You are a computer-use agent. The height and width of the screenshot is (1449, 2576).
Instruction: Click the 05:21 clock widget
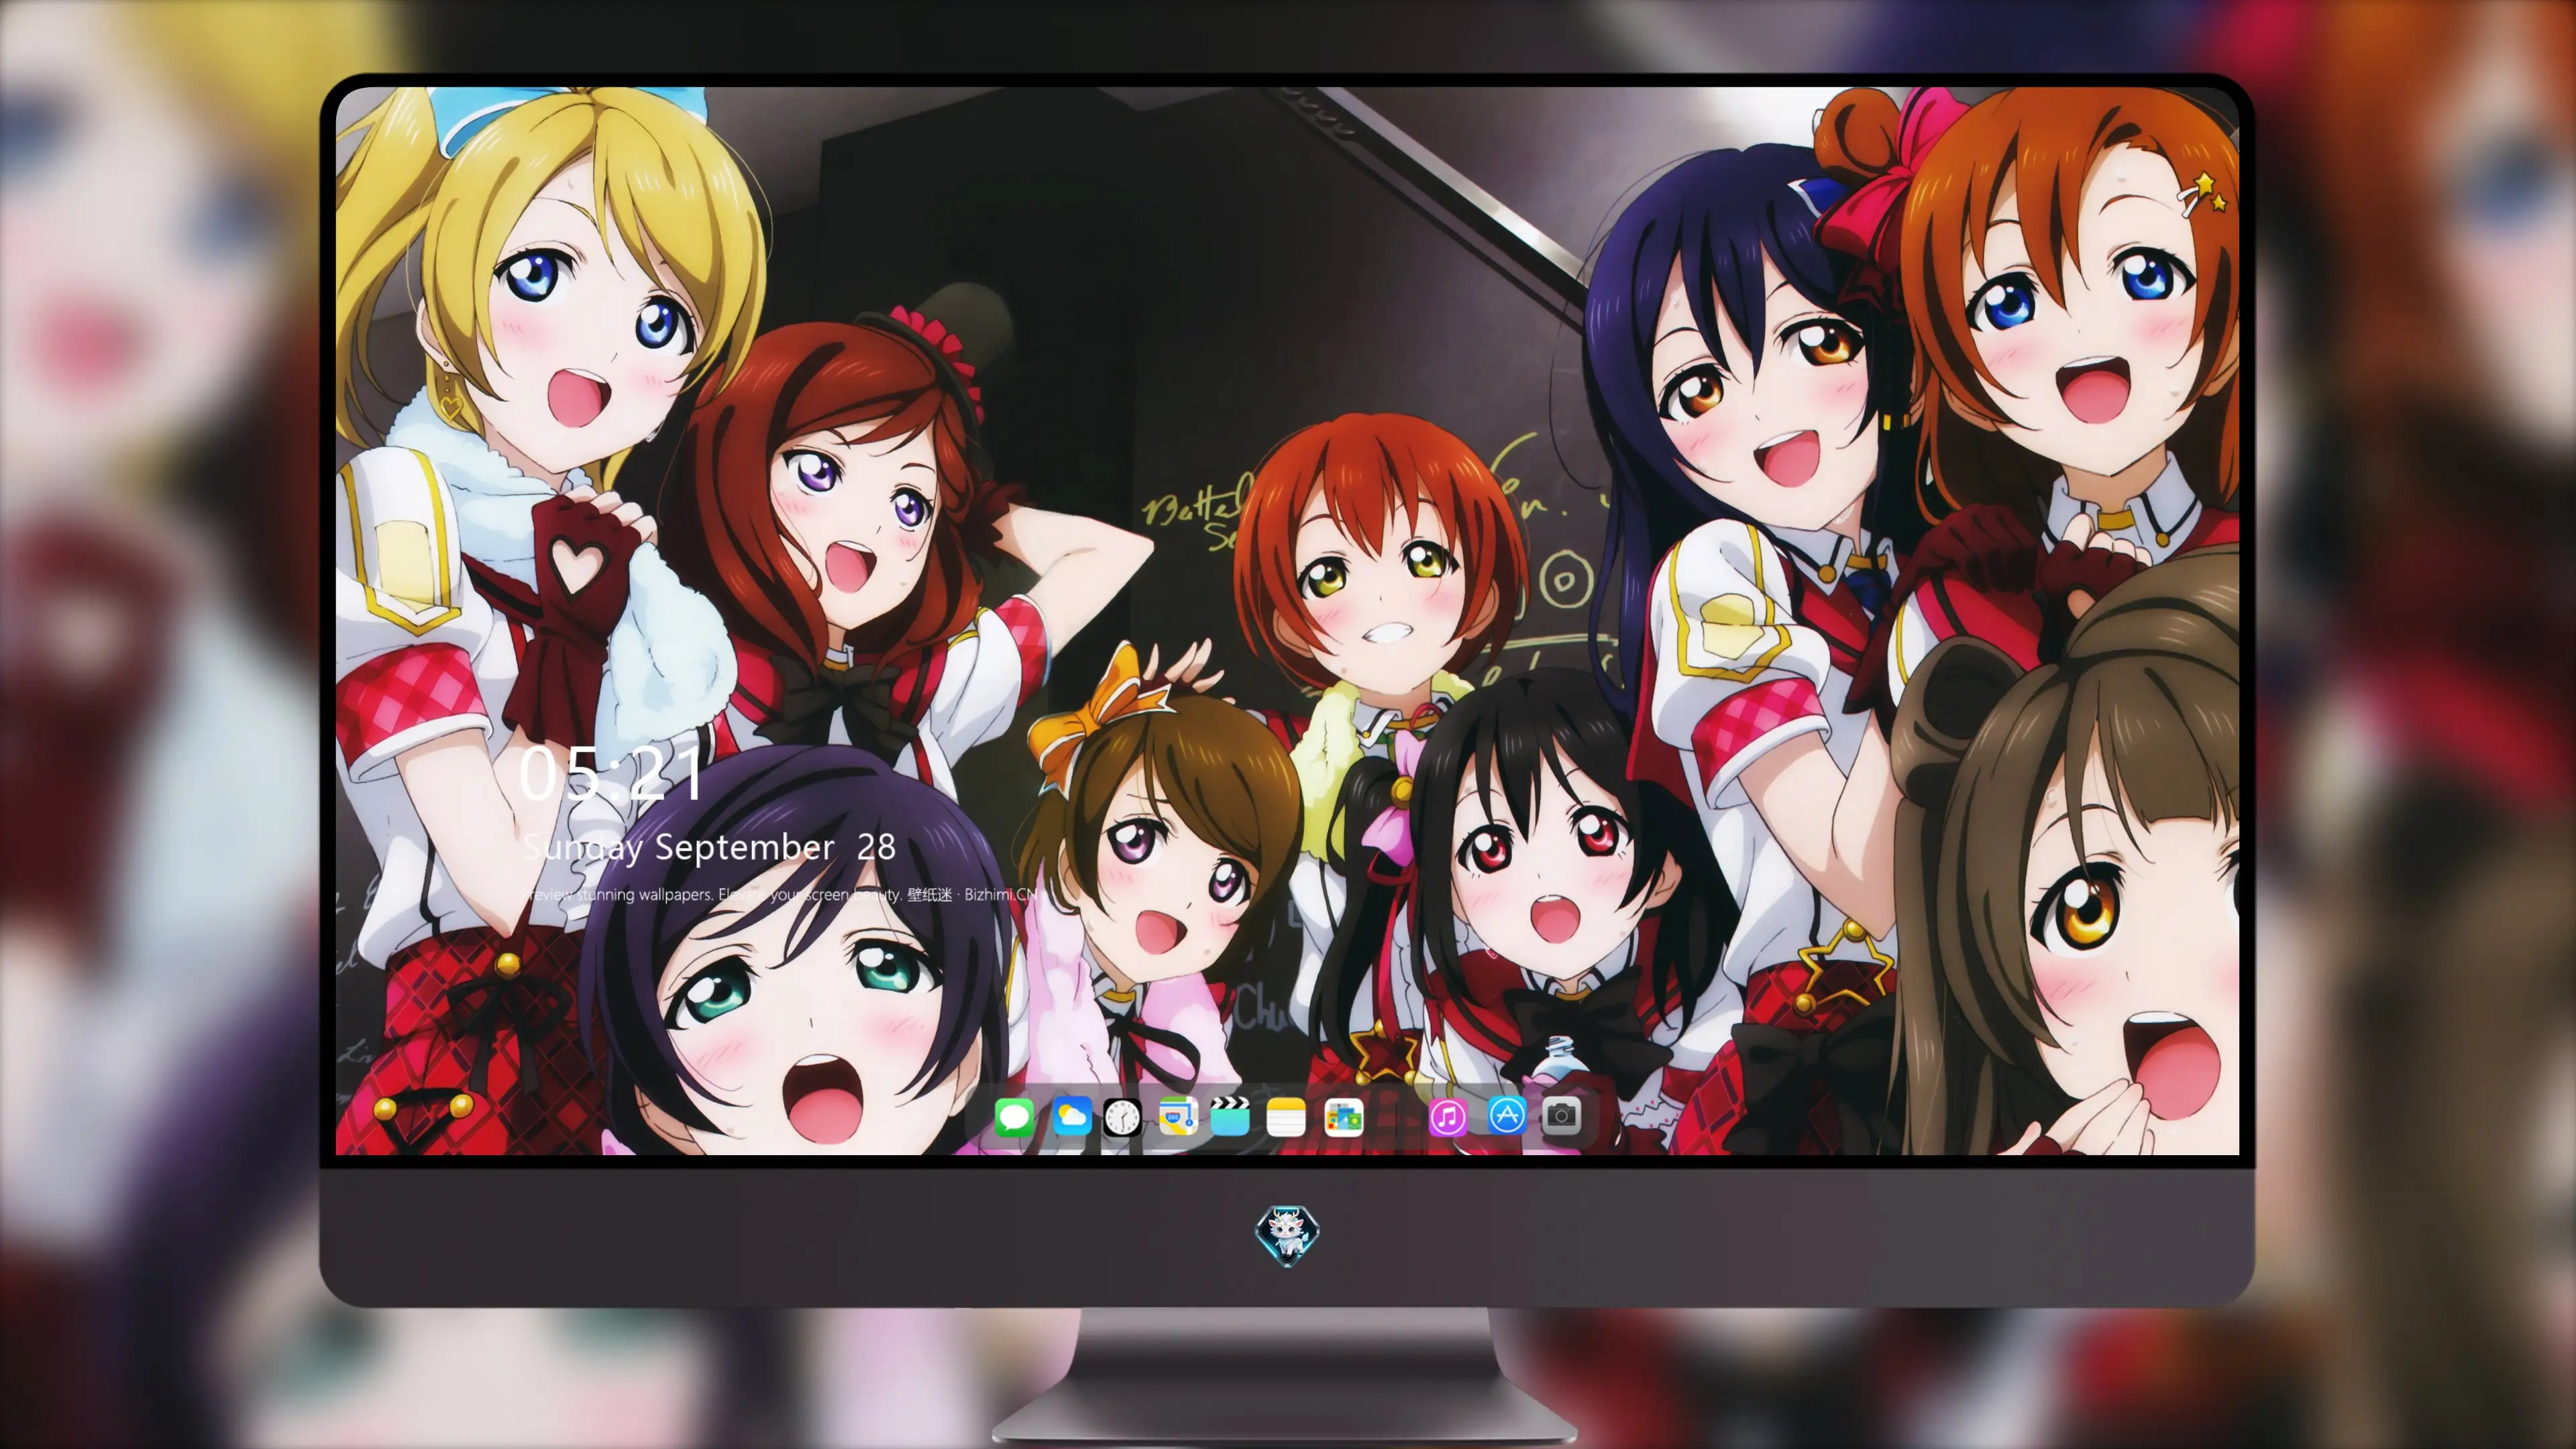pyautogui.click(x=612, y=773)
